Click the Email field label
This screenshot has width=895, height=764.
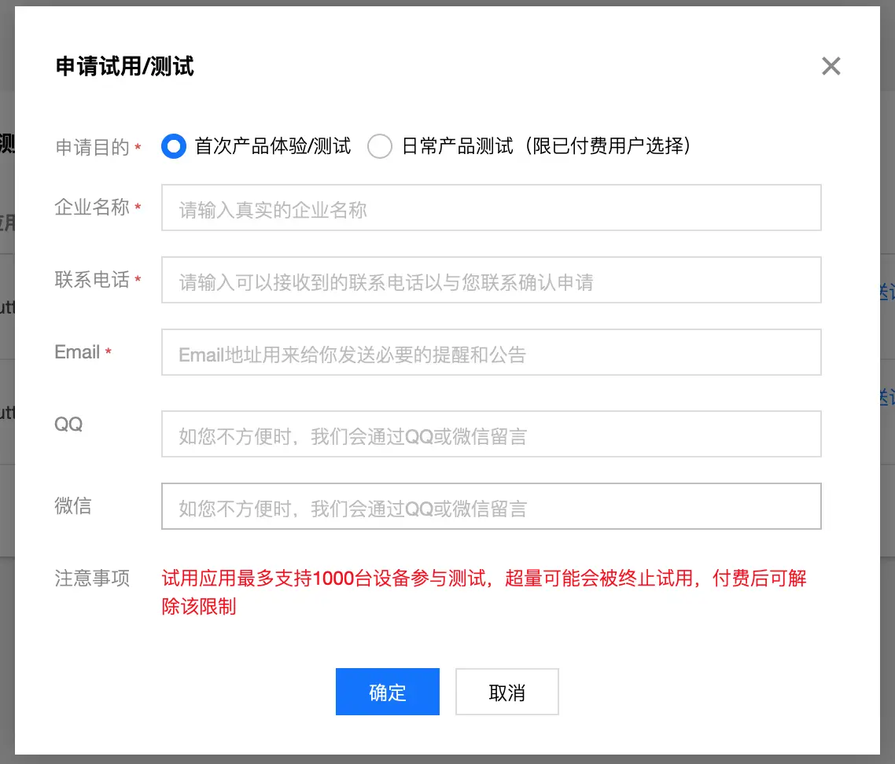pyautogui.click(x=75, y=351)
